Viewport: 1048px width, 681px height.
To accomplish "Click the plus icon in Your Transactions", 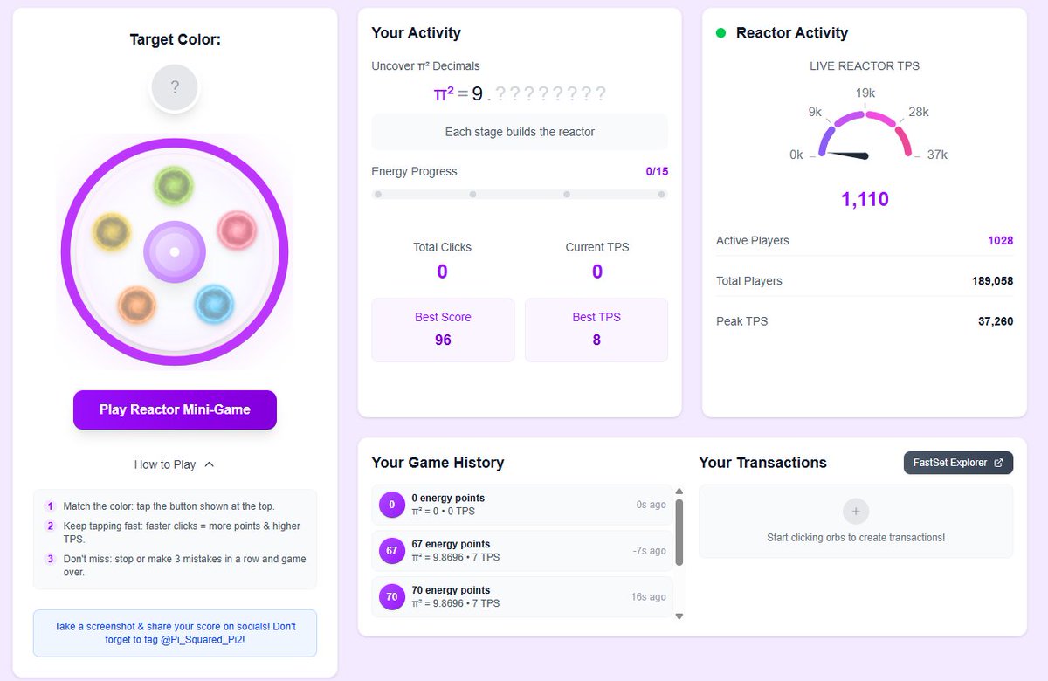I will (x=856, y=512).
